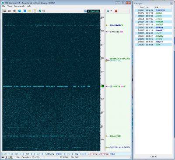Open the View menu

coord(10,6)
